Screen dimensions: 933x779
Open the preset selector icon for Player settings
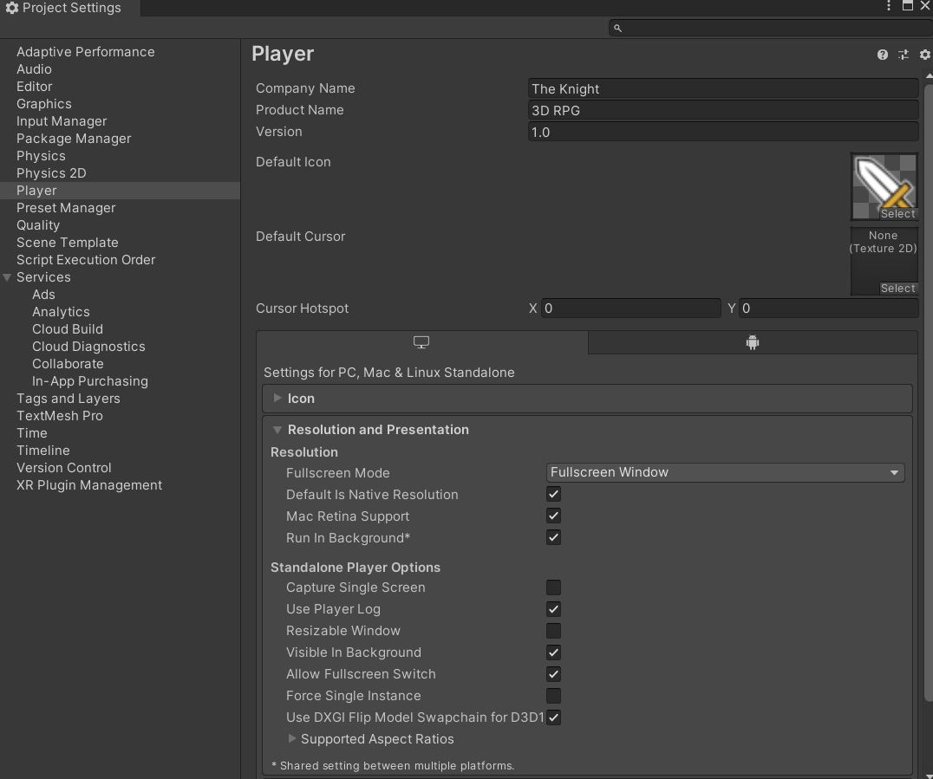[903, 54]
